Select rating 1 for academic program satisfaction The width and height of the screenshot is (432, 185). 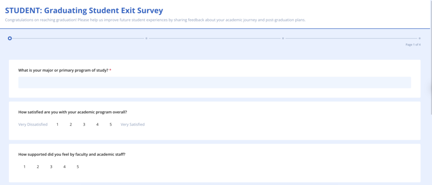pos(57,124)
